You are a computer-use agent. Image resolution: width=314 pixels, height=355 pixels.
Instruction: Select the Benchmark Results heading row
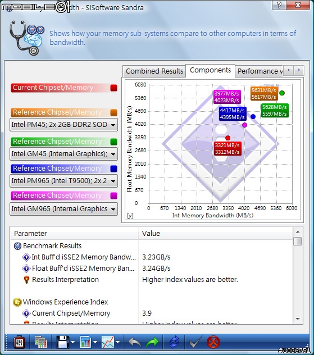click(x=152, y=246)
